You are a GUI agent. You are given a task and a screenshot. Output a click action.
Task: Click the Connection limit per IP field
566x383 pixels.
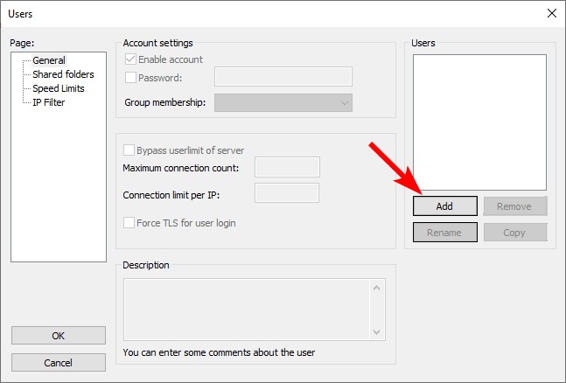click(287, 192)
